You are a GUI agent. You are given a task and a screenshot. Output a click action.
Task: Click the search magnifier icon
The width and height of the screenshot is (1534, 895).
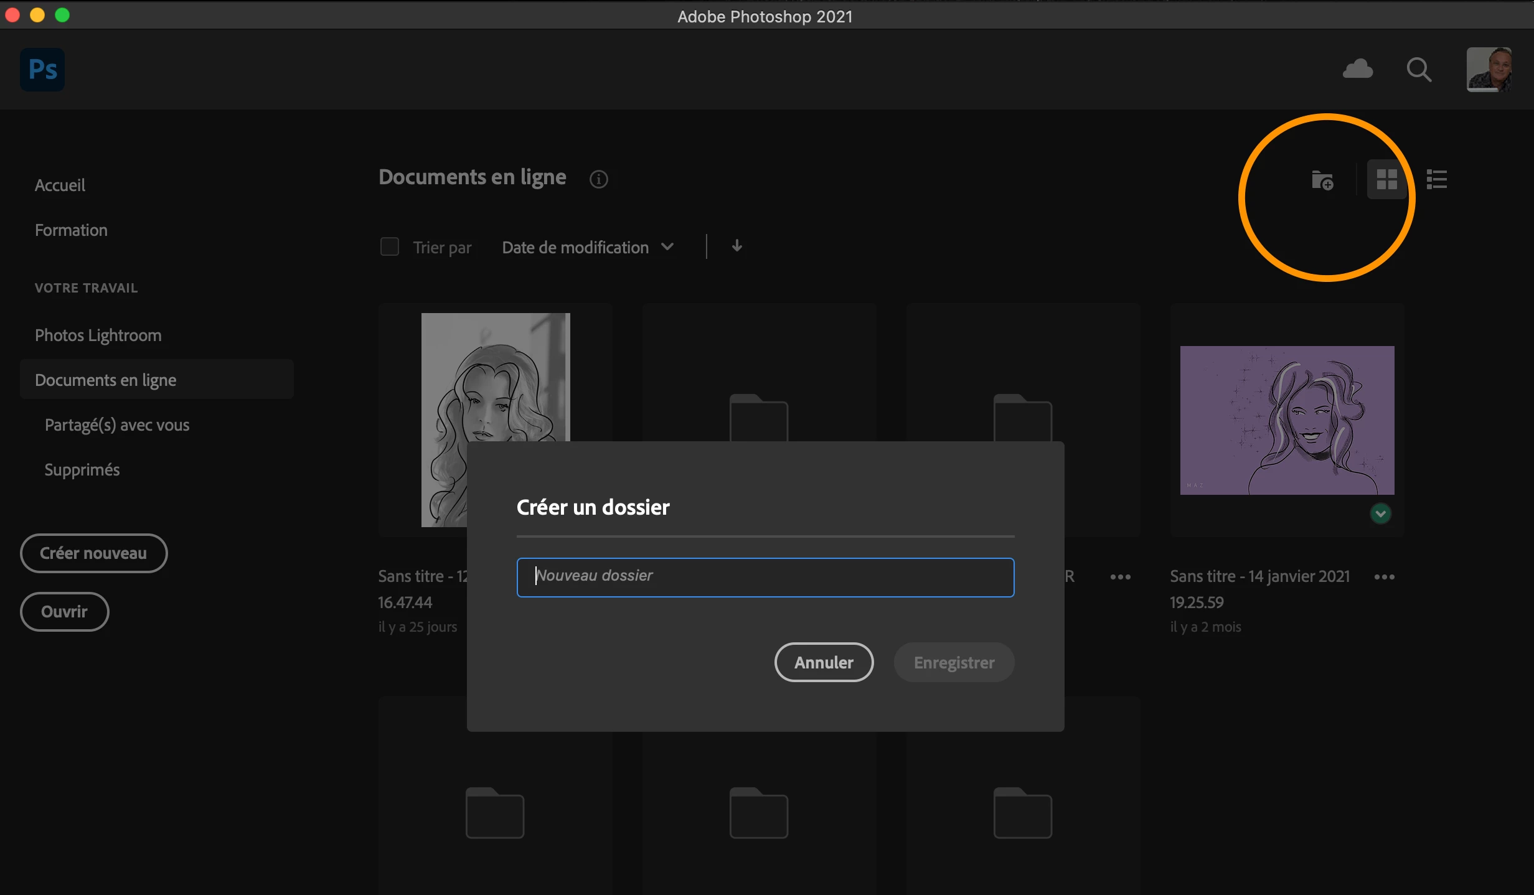(1419, 70)
